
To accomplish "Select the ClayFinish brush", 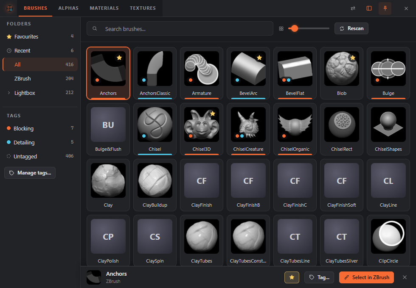I will (x=202, y=185).
